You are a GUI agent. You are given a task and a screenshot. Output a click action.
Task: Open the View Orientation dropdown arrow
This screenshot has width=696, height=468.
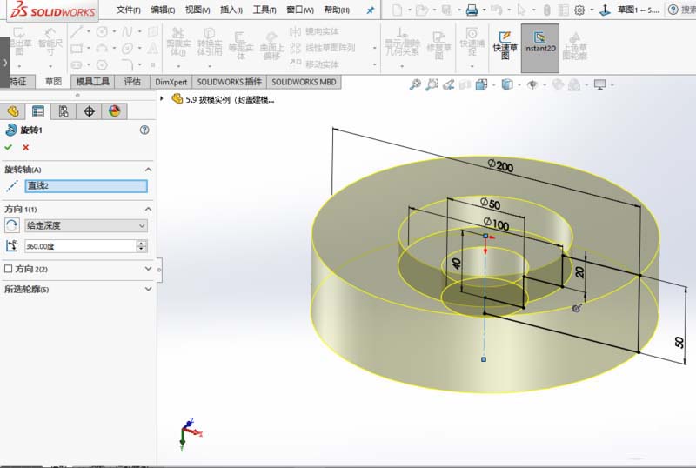(x=493, y=84)
